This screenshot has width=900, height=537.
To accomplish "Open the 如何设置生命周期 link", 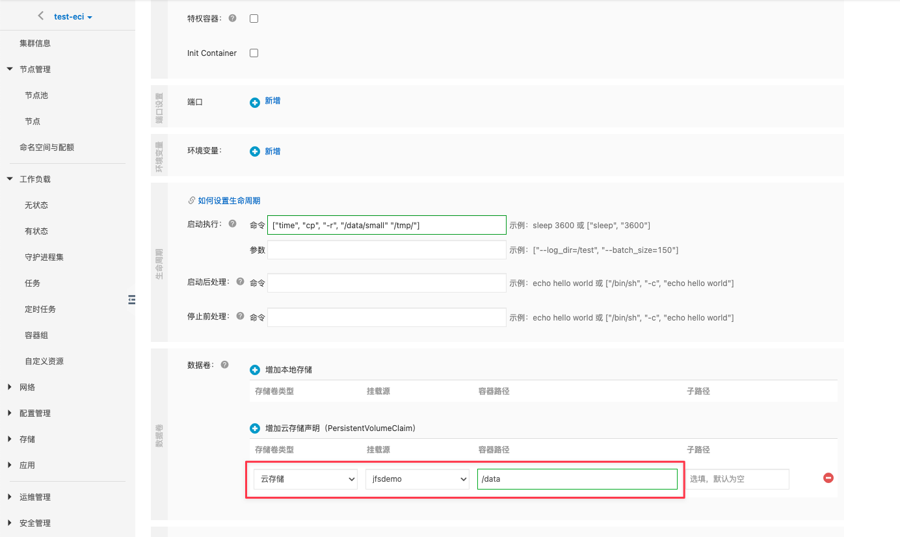I will (228, 201).
